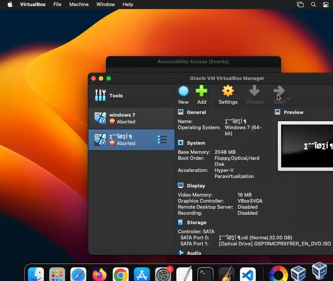Open the App Store from the Dock
The image size is (333, 281).
tap(142, 274)
